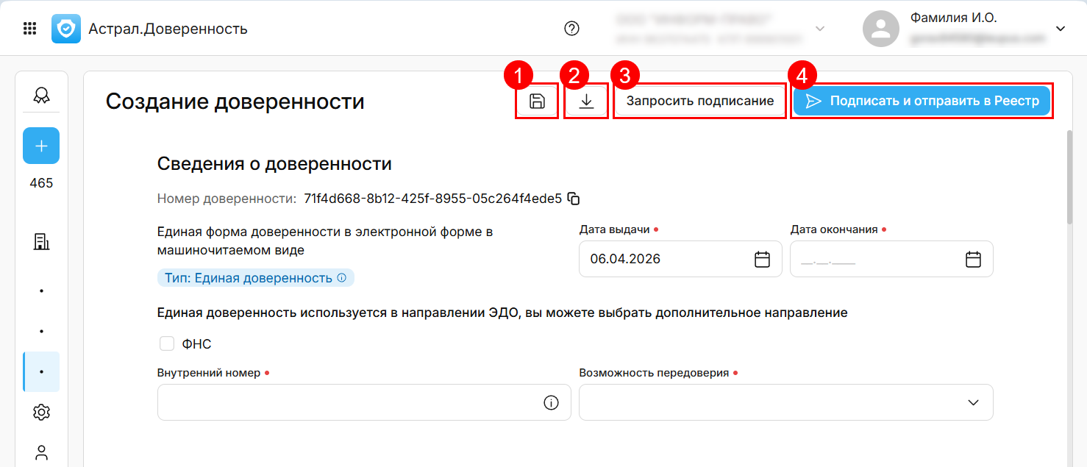Open settings gear icon in sidebar

[x=41, y=413]
